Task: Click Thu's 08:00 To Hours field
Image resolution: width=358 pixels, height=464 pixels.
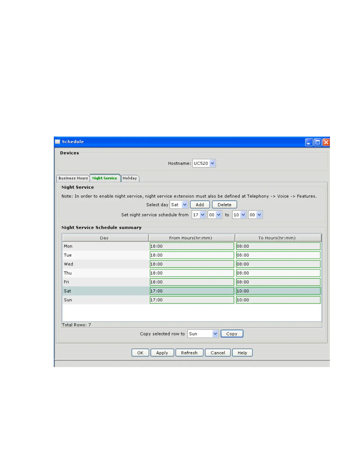Action: pos(278,273)
